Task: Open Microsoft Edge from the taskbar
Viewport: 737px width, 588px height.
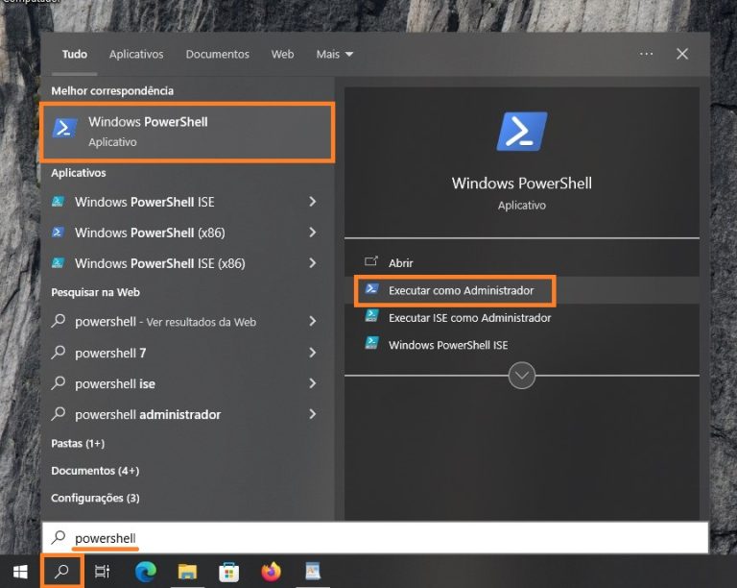Action: coord(145,572)
